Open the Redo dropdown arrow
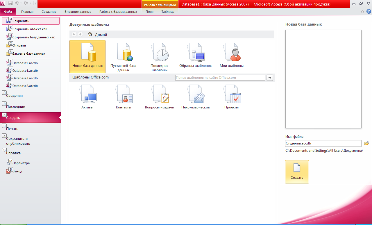Image resolution: width=372 pixels, height=225 pixels. pos(30,3)
